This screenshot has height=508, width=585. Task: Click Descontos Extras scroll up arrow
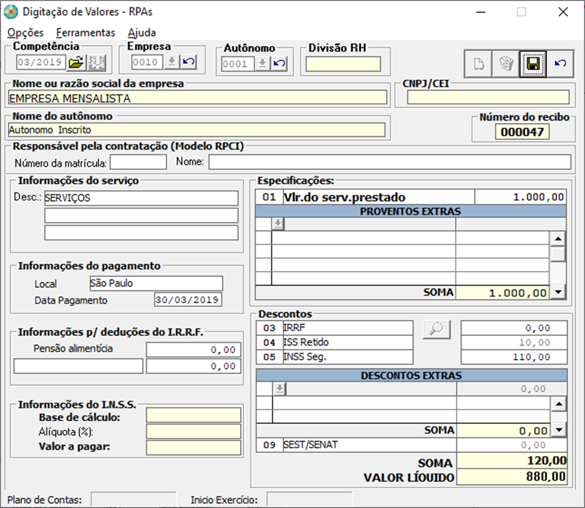click(x=559, y=404)
